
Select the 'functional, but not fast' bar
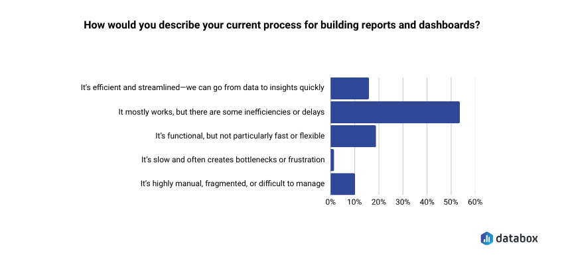click(x=353, y=136)
